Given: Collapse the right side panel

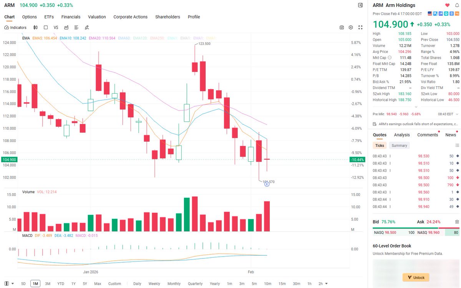Looking at the screenshot, I should click(360, 5).
